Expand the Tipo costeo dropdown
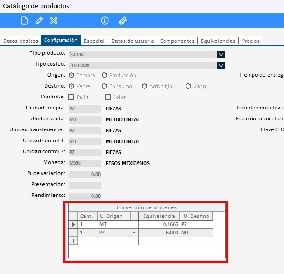The width and height of the screenshot is (284, 274). (x=221, y=65)
